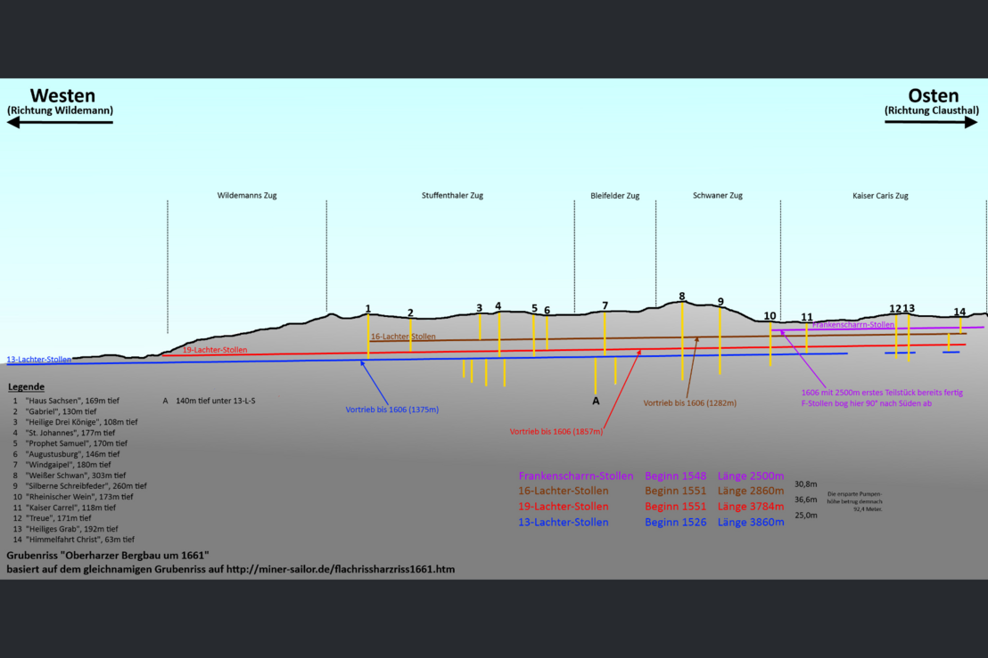Click the brown 16-Lachter-Stollen label on the line

[403, 337]
